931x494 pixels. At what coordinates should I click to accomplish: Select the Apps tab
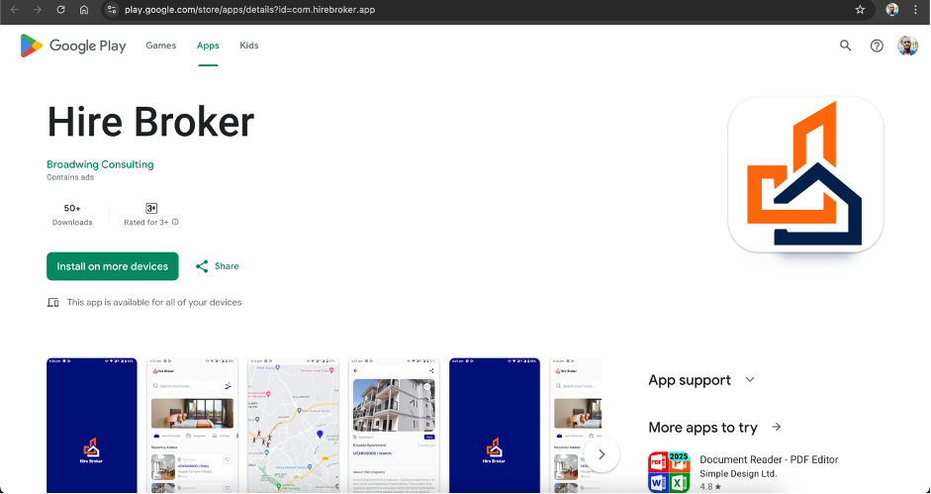(208, 46)
